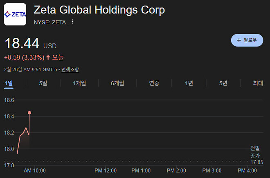This screenshot has height=178, width=270.
Task: Switch to 연중 year-to-date tab
Action: point(154,83)
